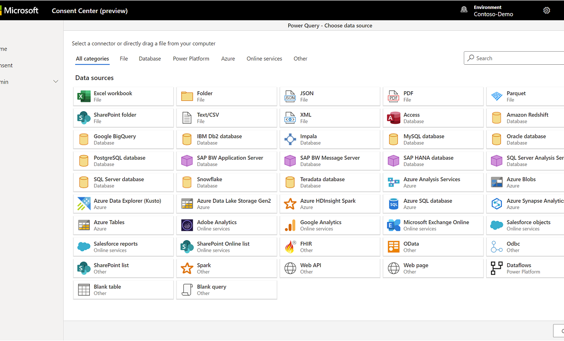The width and height of the screenshot is (564, 341).
Task: Choose the Google BigQuery connector
Action: pyautogui.click(x=123, y=139)
